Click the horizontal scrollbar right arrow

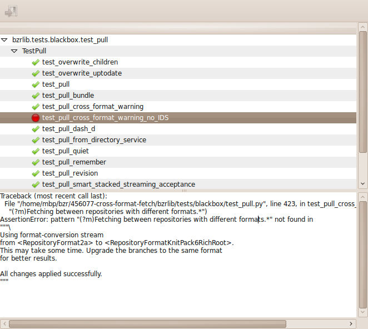pyautogui.click(x=351, y=324)
